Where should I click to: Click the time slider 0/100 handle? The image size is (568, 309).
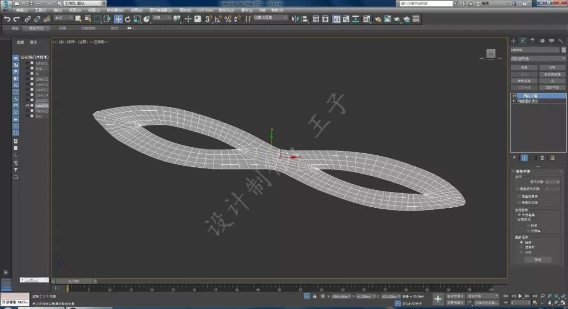pos(74,281)
